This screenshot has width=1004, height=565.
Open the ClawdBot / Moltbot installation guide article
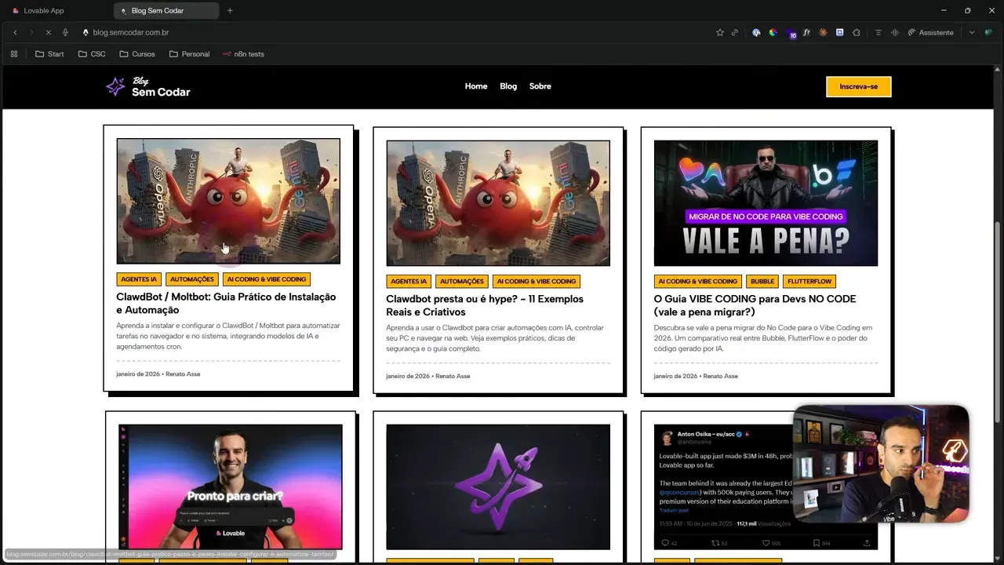pyautogui.click(x=227, y=304)
